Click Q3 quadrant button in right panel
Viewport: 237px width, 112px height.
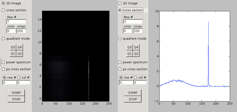129,47
